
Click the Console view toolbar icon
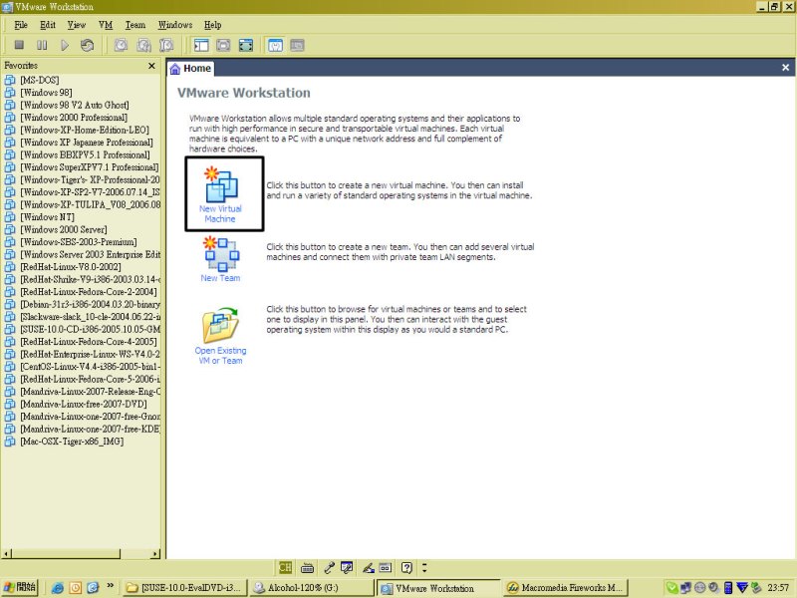(x=297, y=45)
